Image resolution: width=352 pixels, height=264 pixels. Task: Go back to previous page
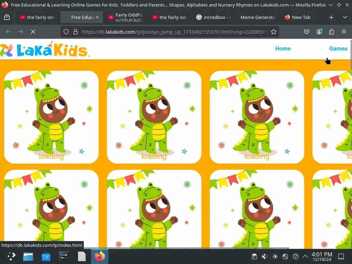[8, 32]
